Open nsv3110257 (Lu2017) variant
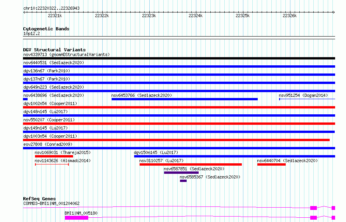Viewport: 346px width, 222px height. click(161, 161)
